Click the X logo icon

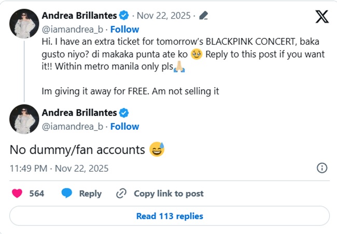coord(321,17)
